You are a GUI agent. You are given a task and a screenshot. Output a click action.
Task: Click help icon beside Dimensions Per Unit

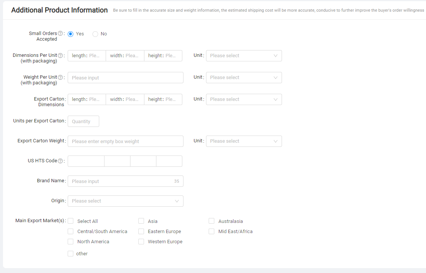pos(60,55)
